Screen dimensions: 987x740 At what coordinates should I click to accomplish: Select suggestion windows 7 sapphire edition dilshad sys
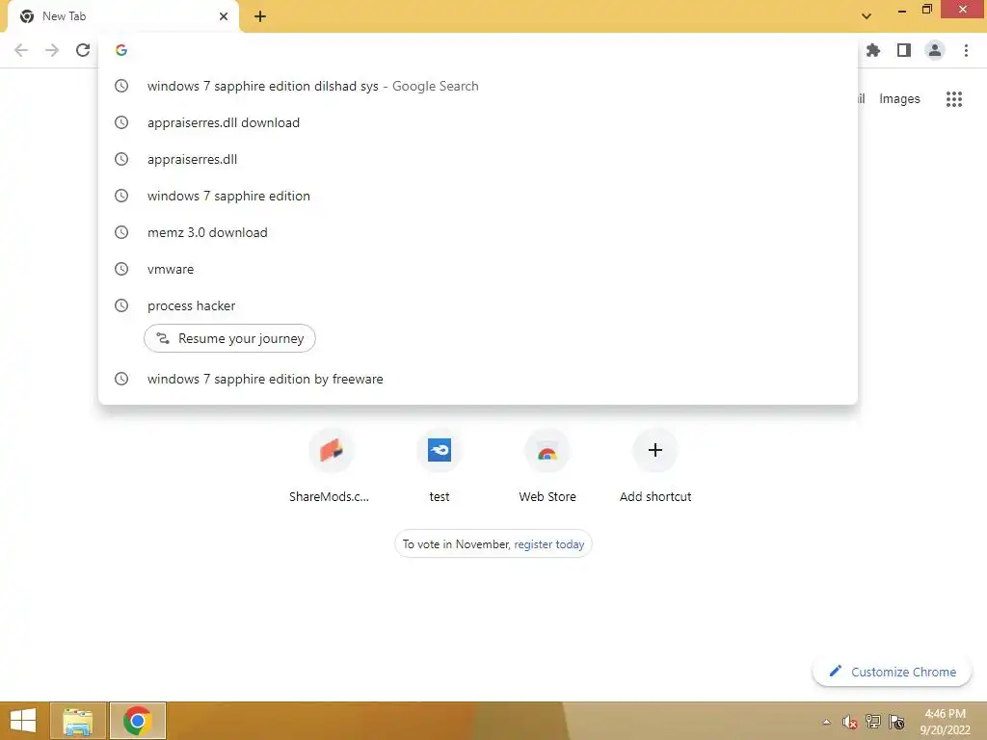point(478,86)
